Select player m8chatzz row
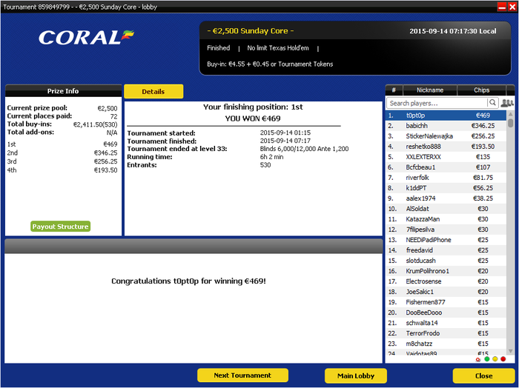This screenshot has width=519, height=388. pos(446,344)
